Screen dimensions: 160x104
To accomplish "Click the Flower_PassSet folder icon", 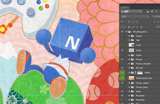I will click(132, 64).
